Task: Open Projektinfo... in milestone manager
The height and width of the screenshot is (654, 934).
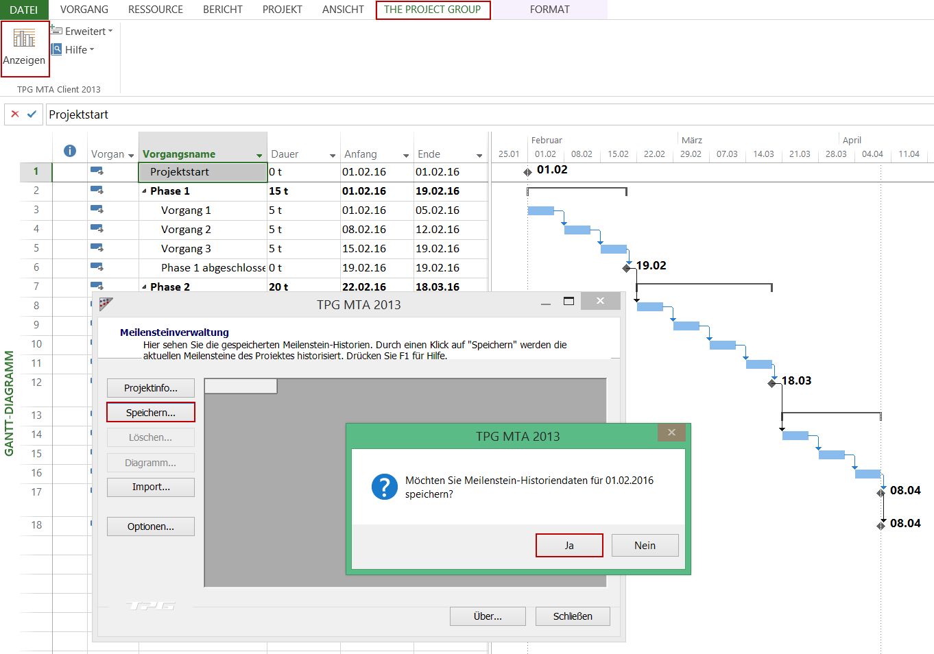Action: (151, 388)
